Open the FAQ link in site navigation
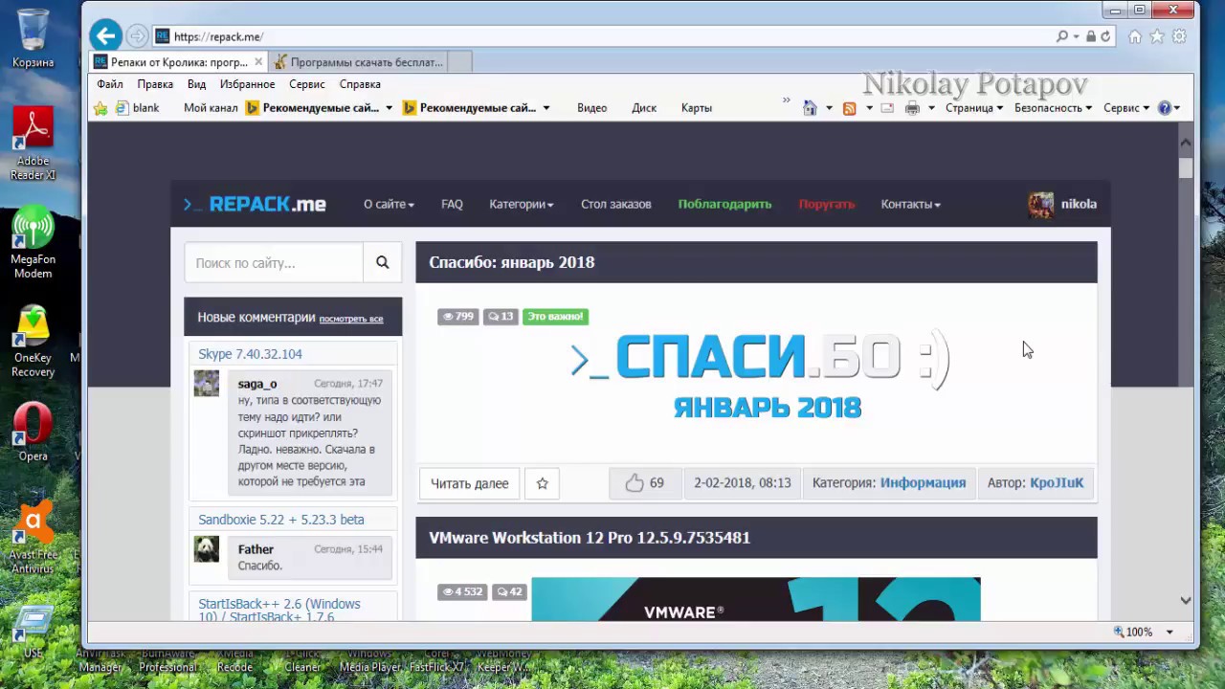Viewport: 1225px width, 689px height. click(x=452, y=204)
